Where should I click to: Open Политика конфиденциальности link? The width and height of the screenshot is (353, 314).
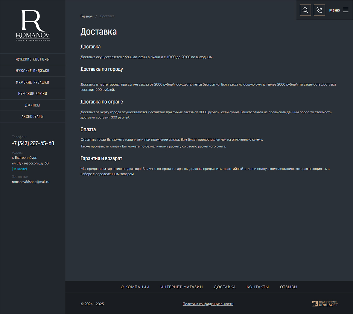click(x=208, y=304)
